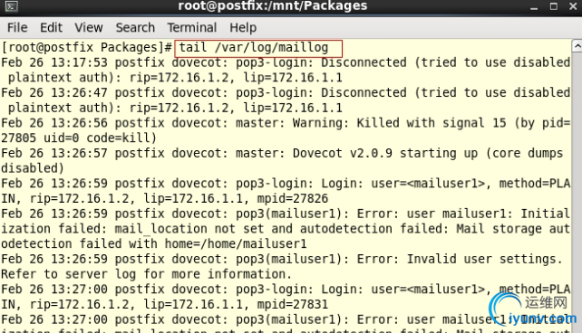The height and width of the screenshot is (333, 582).
Task: Maximize the terminal window
Action: coord(553,6)
